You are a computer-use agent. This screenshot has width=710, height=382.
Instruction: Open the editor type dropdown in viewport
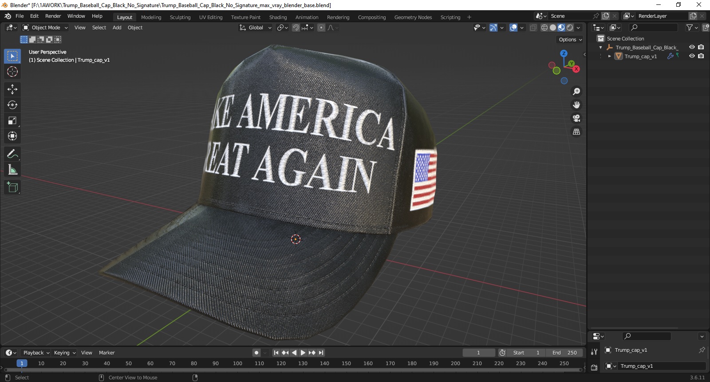pyautogui.click(x=11, y=28)
